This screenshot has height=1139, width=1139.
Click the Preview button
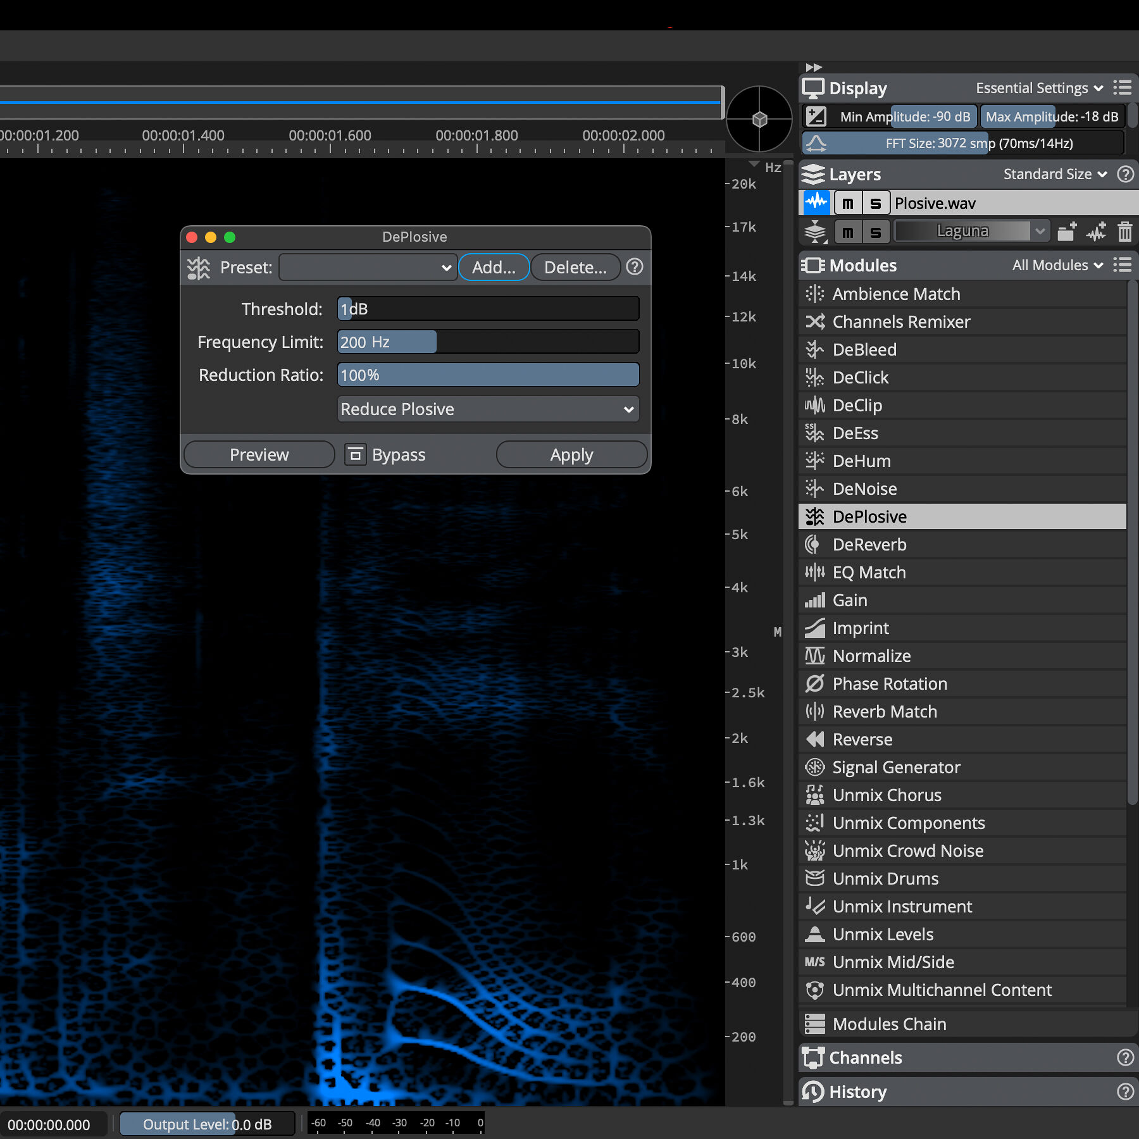[259, 454]
